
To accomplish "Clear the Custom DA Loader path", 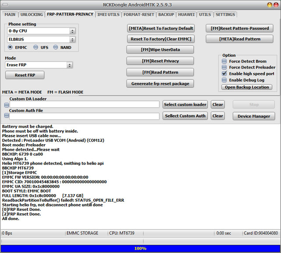I will (218, 105).
